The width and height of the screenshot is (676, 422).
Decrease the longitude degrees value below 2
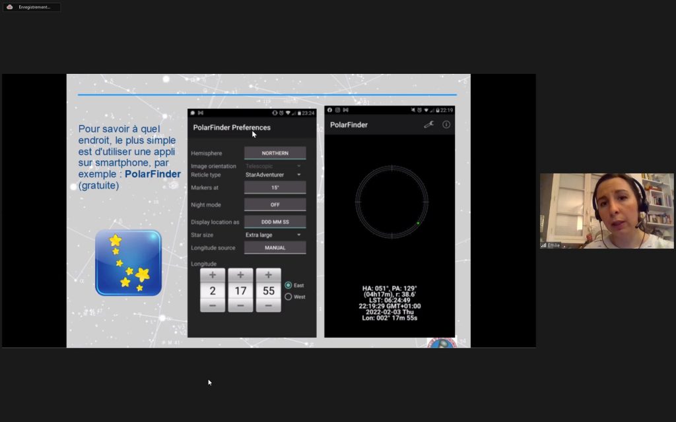213,306
